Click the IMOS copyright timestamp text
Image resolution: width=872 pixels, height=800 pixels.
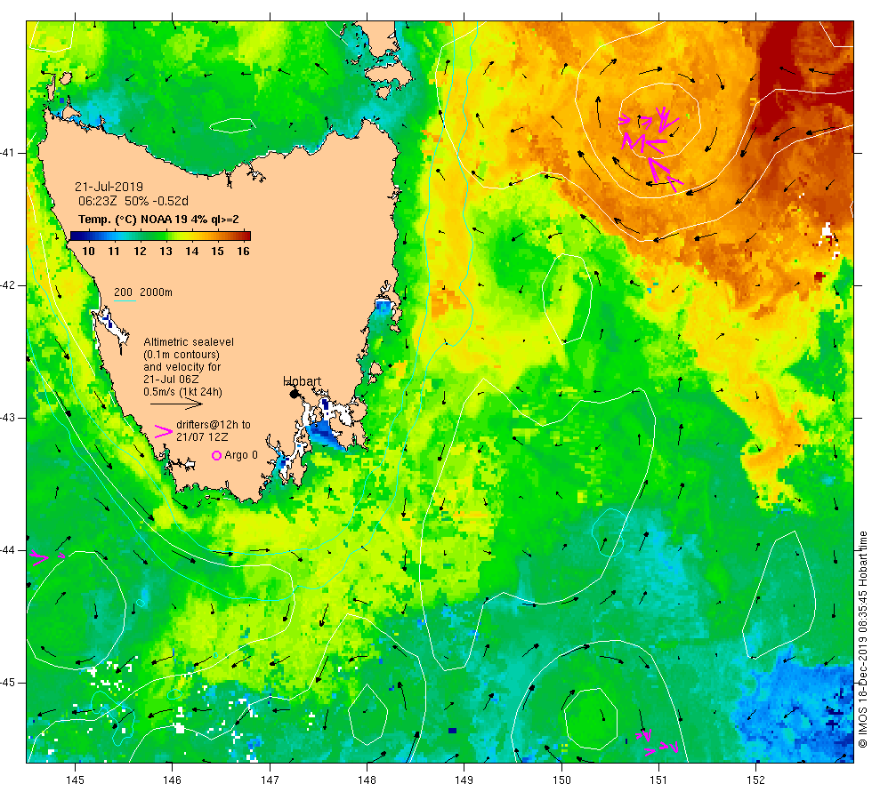click(862, 639)
